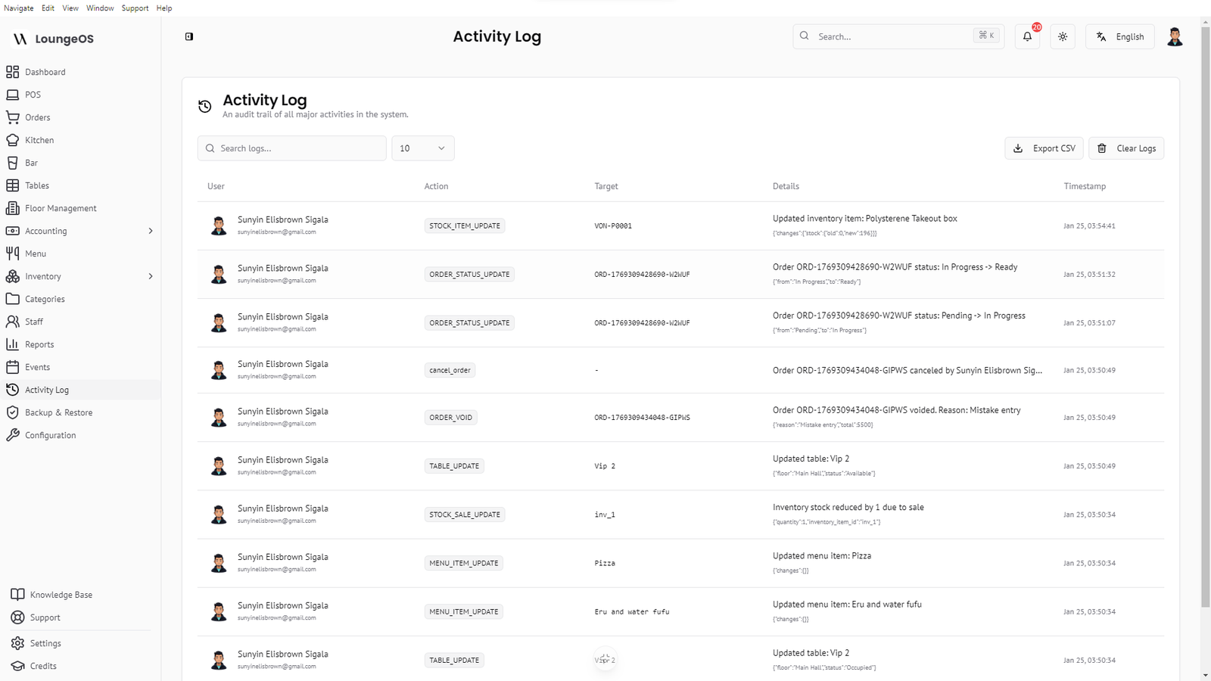The image size is (1211, 681).
Task: Open Menu utensils icon
Action: pyautogui.click(x=12, y=253)
